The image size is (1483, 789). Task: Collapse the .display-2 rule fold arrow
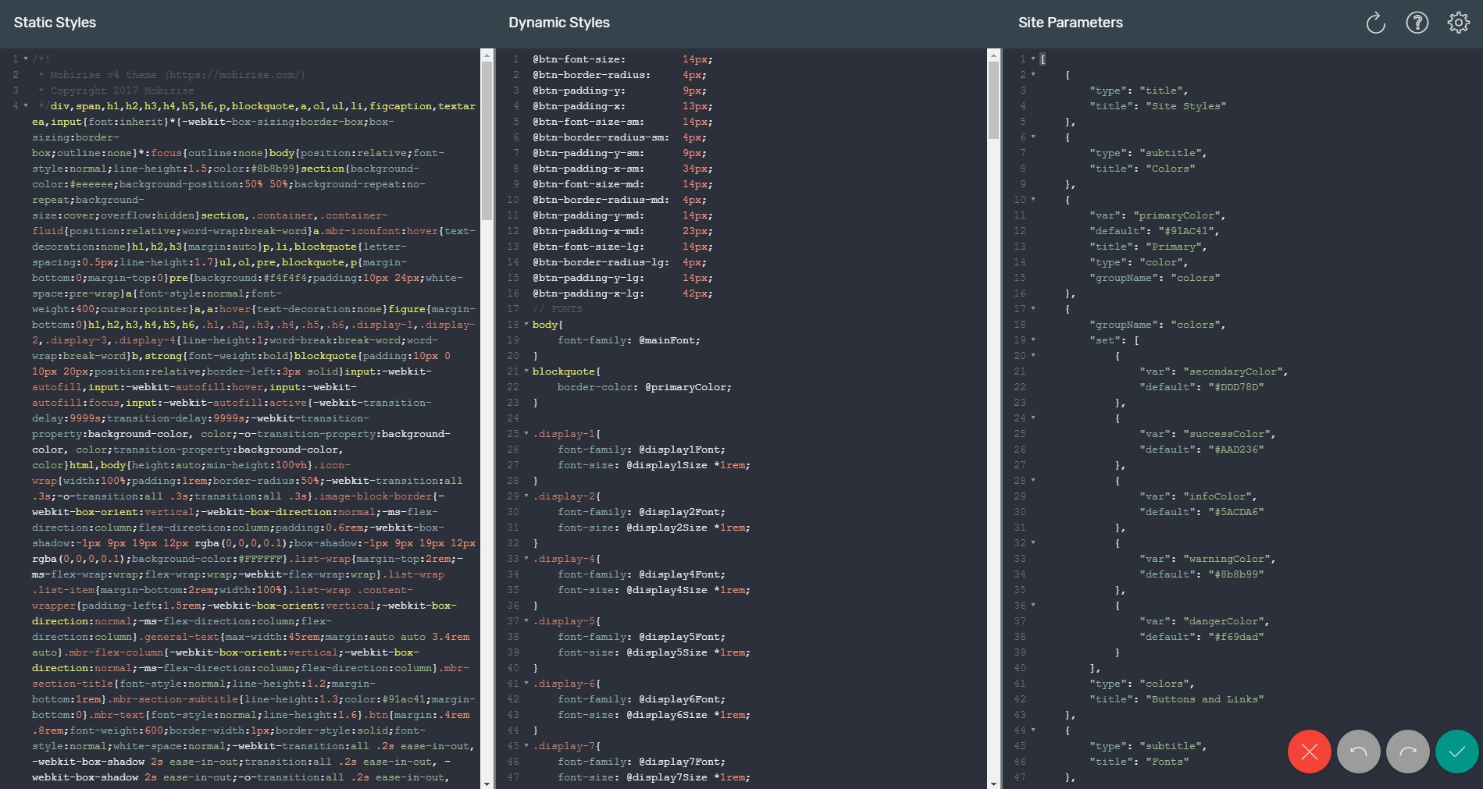[526, 496]
